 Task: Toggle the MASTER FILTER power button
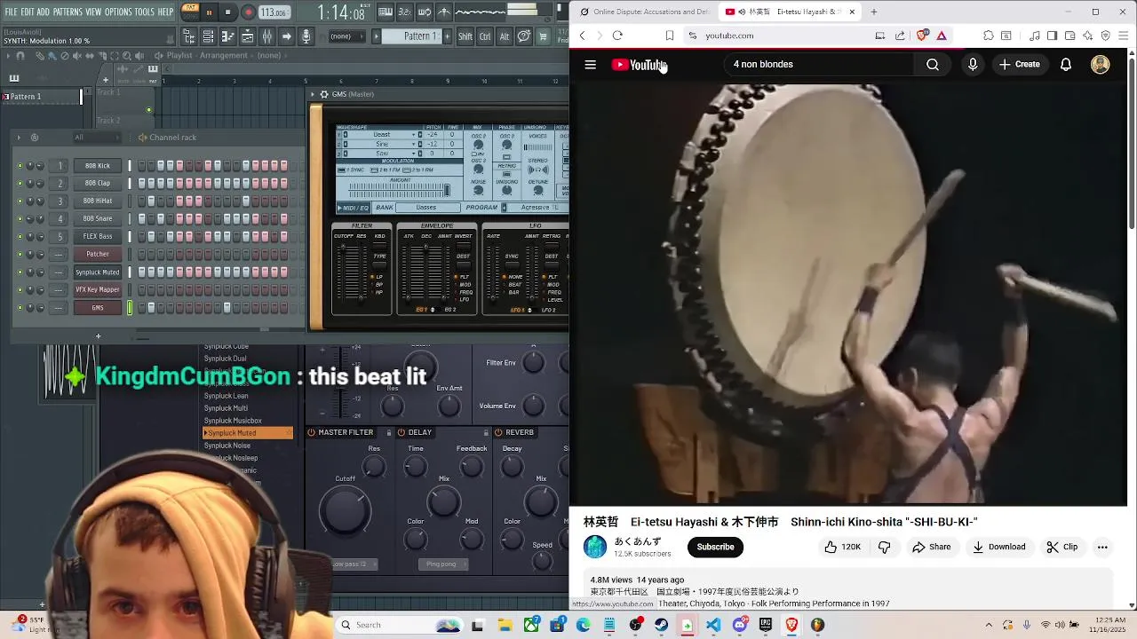click(x=311, y=432)
